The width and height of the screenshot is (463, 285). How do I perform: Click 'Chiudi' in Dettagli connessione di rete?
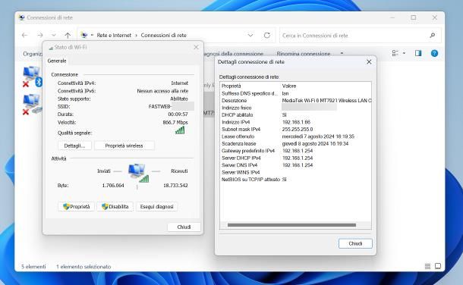tap(355, 243)
